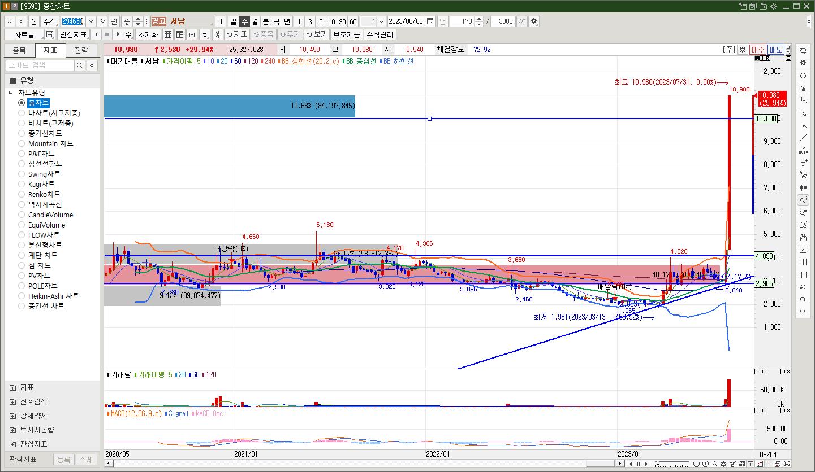Select the 일 daily period button

pyautogui.click(x=233, y=21)
